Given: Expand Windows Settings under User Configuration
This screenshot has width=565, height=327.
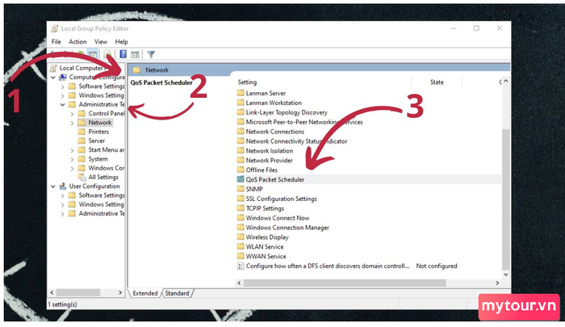Looking at the screenshot, I should click(62, 205).
